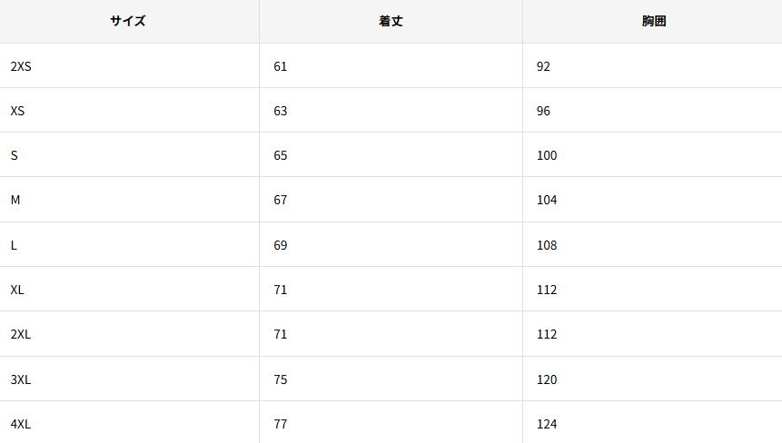Click length value 61 for 2XS
The image size is (782, 443).
tap(280, 66)
